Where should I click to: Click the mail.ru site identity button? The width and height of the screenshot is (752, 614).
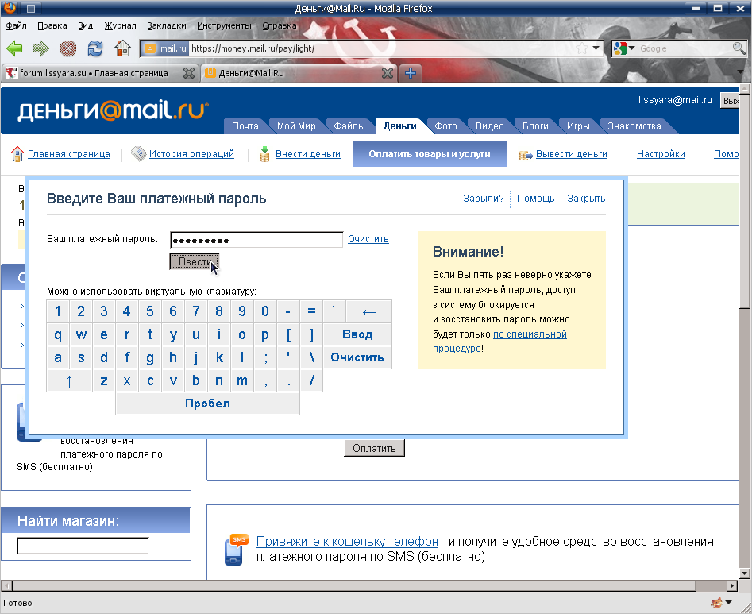(165, 48)
